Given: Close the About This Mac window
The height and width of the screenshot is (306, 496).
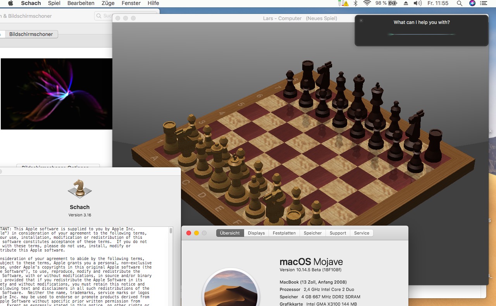Looking at the screenshot, I should 189,233.
